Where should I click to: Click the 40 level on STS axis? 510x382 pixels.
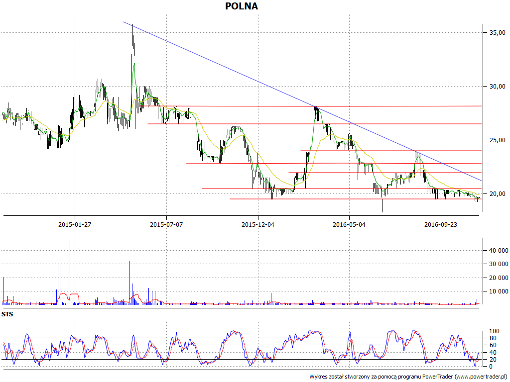(493, 353)
